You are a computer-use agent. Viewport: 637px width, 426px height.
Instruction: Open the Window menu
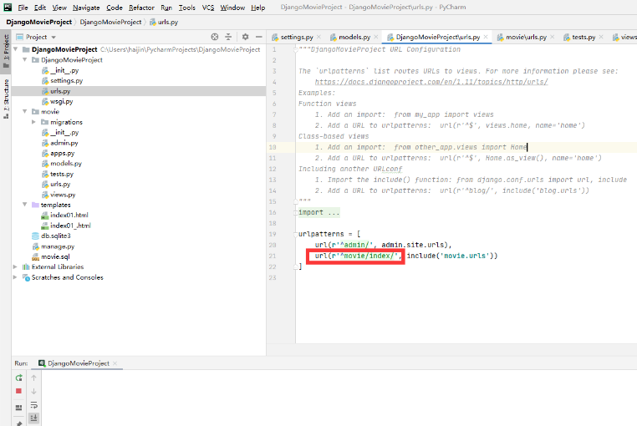pos(232,8)
